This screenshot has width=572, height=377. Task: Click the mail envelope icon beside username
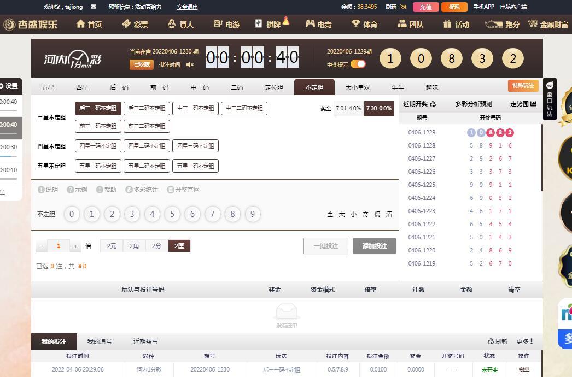pyautogui.click(x=94, y=7)
